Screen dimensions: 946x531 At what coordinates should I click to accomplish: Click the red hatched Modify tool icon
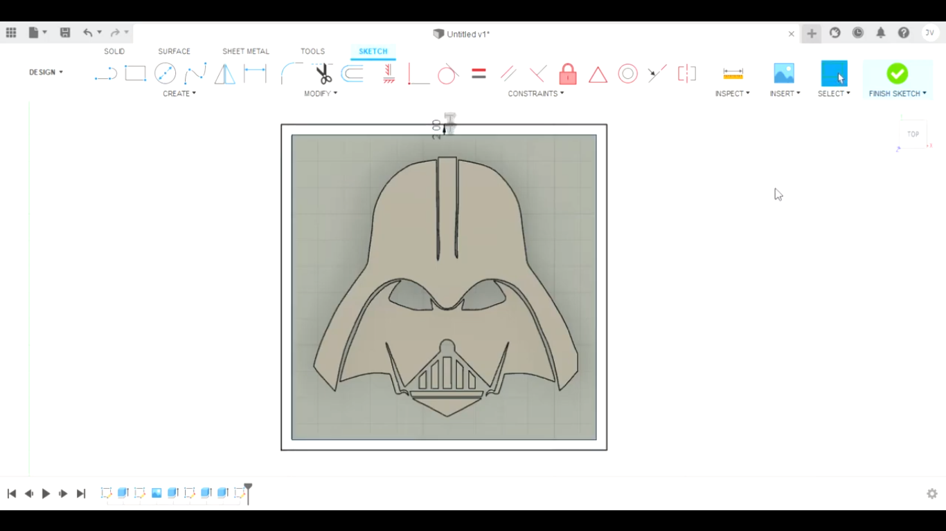tap(389, 73)
